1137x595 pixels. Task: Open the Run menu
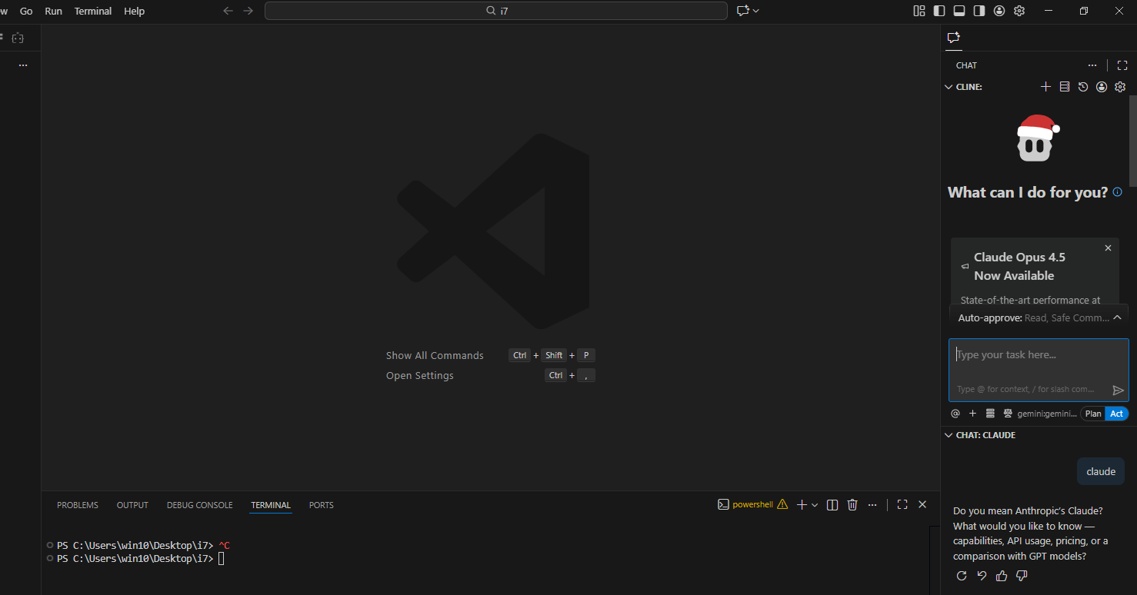point(53,11)
